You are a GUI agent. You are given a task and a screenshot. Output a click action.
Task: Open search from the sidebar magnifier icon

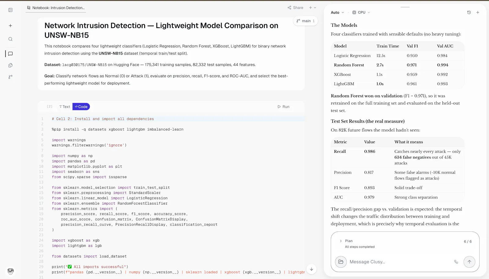pyautogui.click(x=10, y=39)
